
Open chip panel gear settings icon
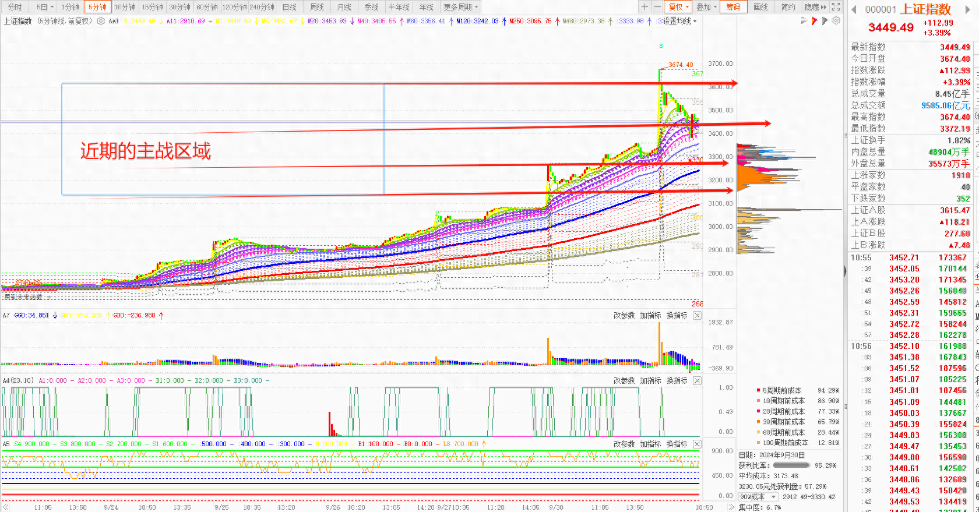pyautogui.click(x=836, y=21)
